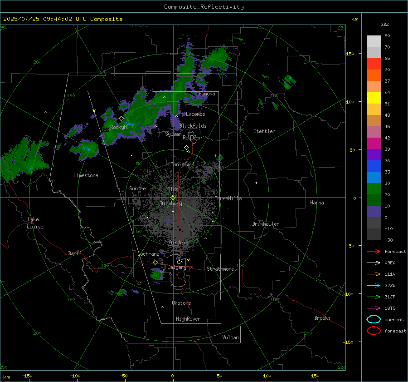Click the red forecast arrow in legend

(374, 251)
